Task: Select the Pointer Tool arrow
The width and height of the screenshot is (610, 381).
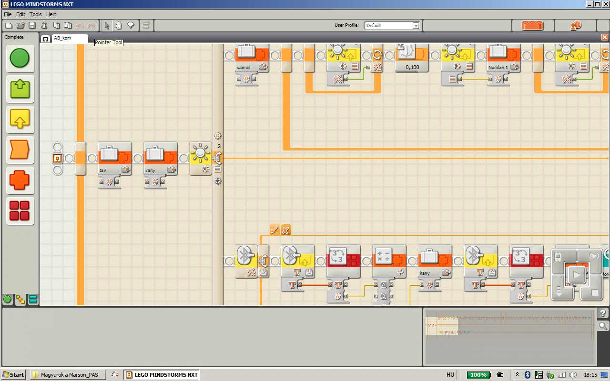Action: point(107,25)
